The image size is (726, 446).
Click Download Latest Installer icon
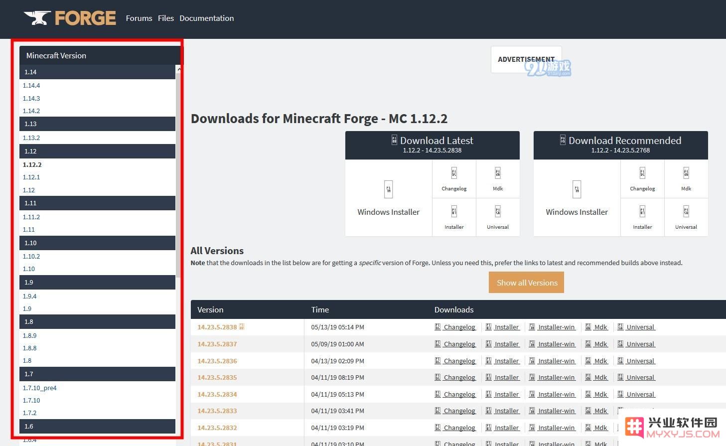pyautogui.click(x=454, y=211)
